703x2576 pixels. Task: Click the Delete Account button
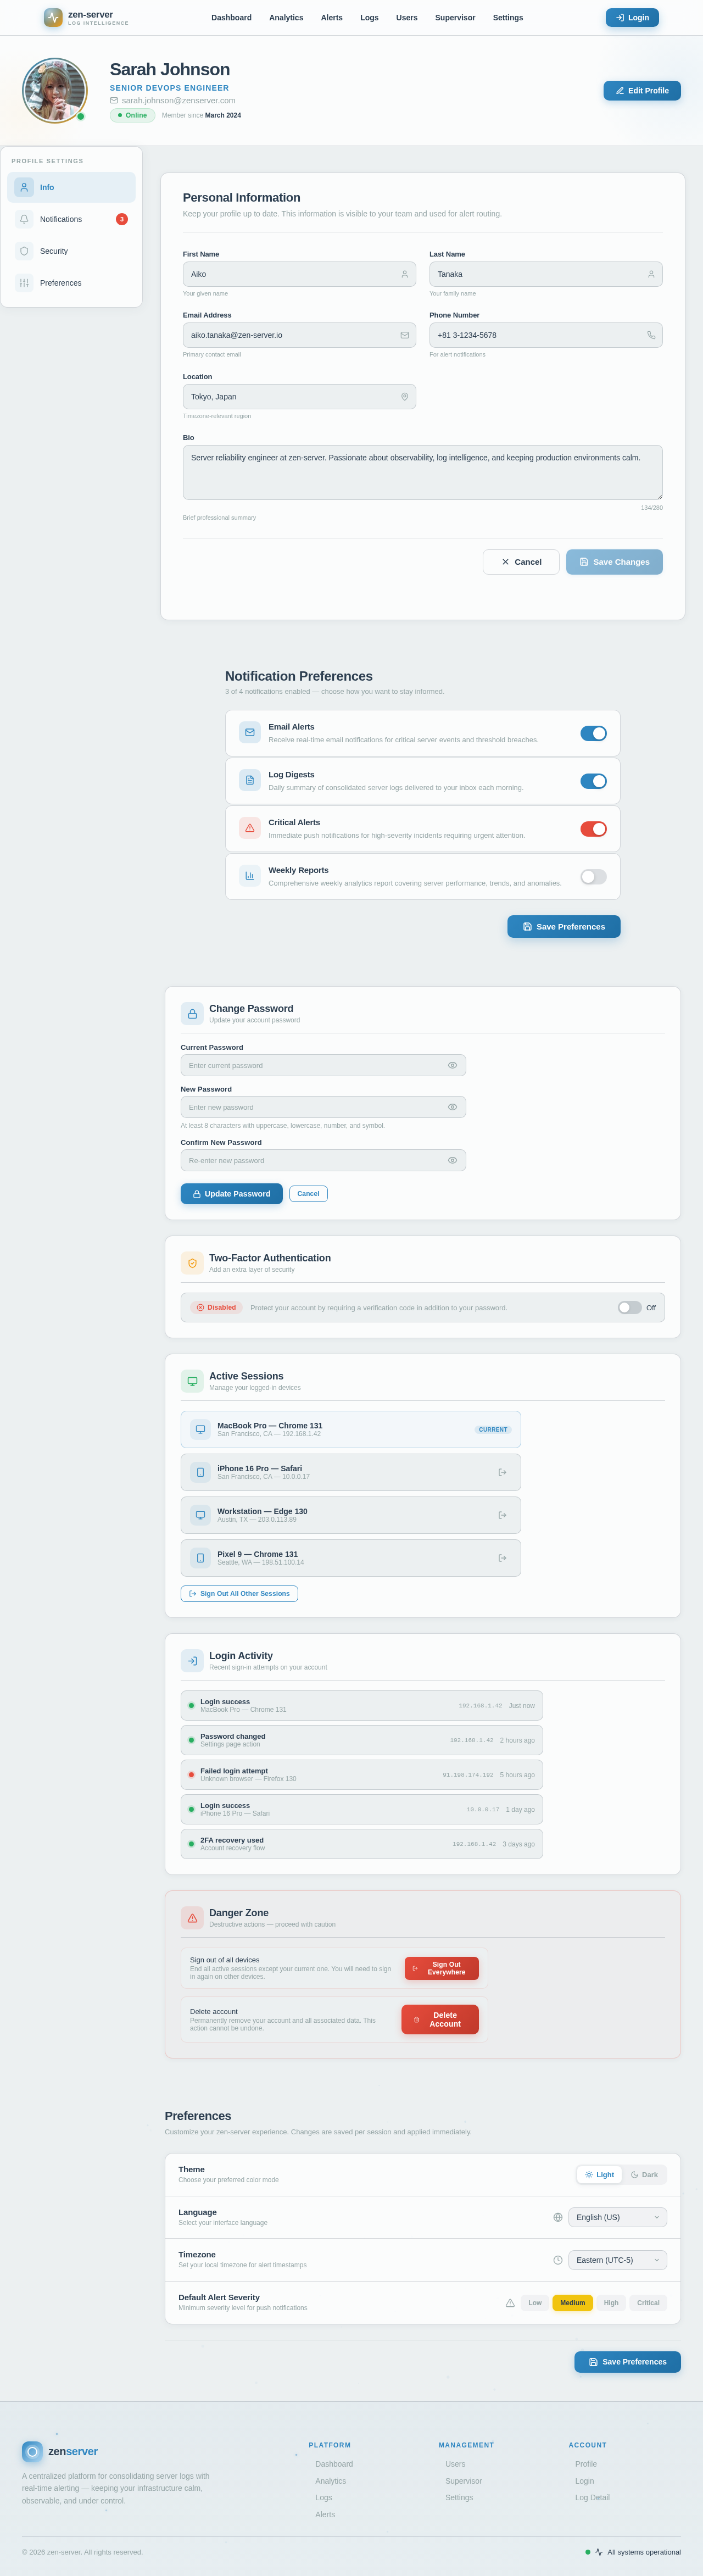(440, 2020)
